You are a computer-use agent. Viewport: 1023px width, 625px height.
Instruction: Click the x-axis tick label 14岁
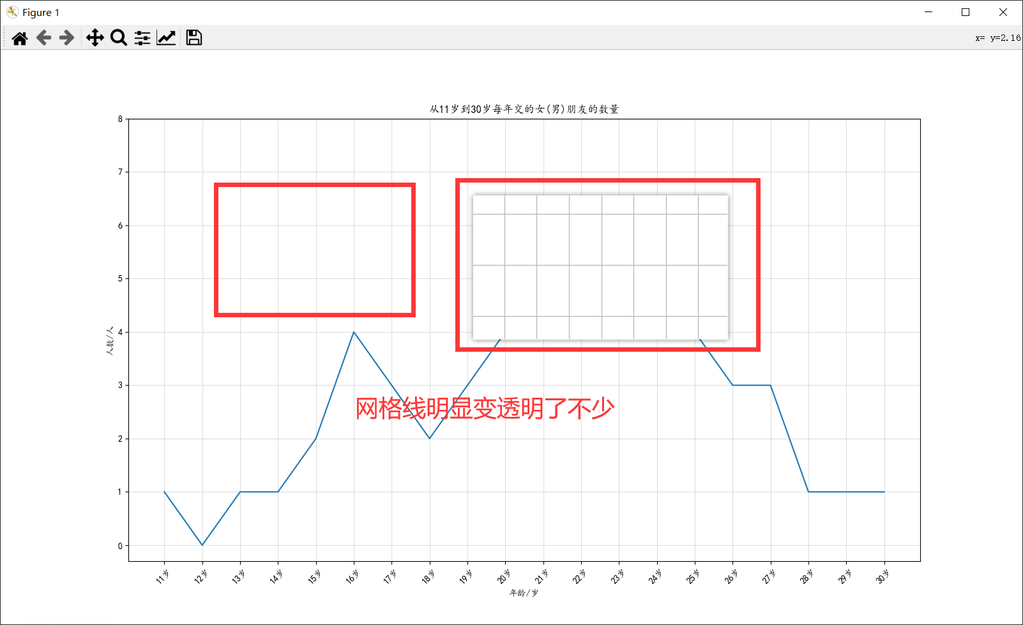point(277,576)
